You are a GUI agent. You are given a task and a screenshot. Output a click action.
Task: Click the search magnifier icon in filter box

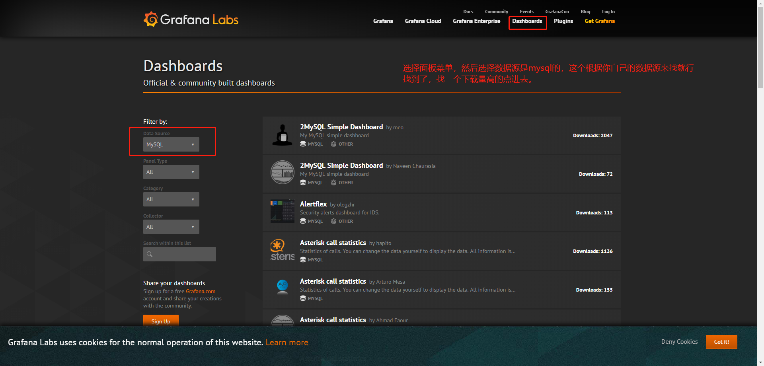[150, 254]
